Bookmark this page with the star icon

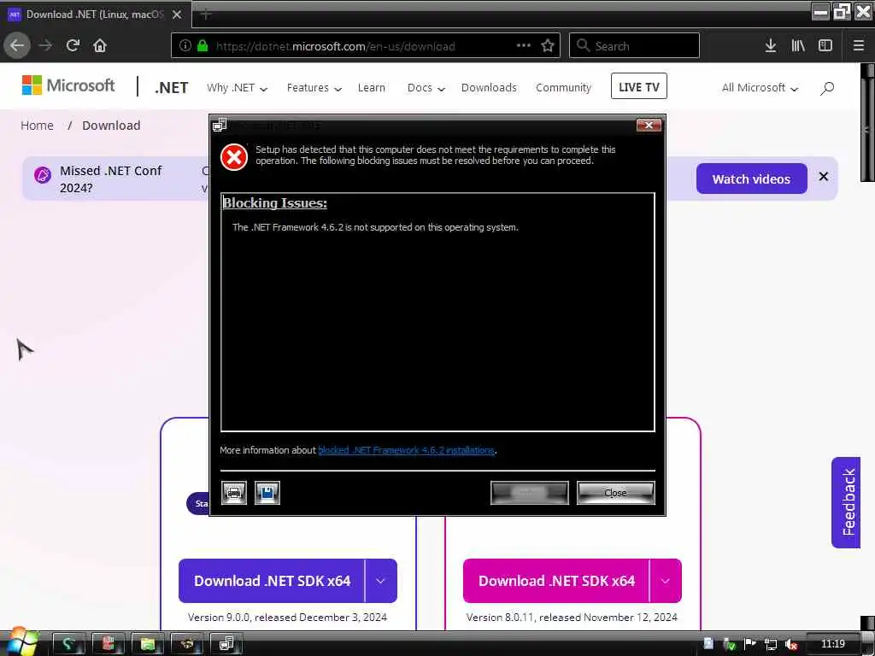[x=548, y=45]
